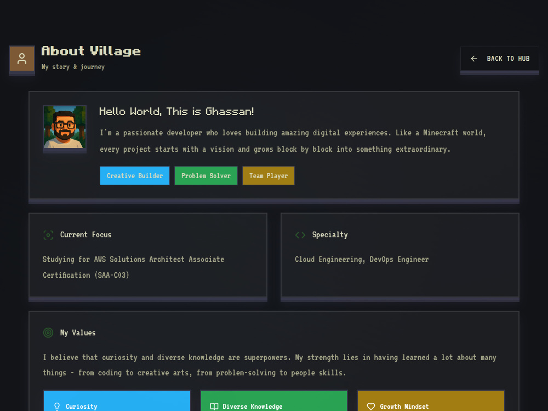
Task: Click the My Values concentric circles icon
Action: [x=48, y=333]
